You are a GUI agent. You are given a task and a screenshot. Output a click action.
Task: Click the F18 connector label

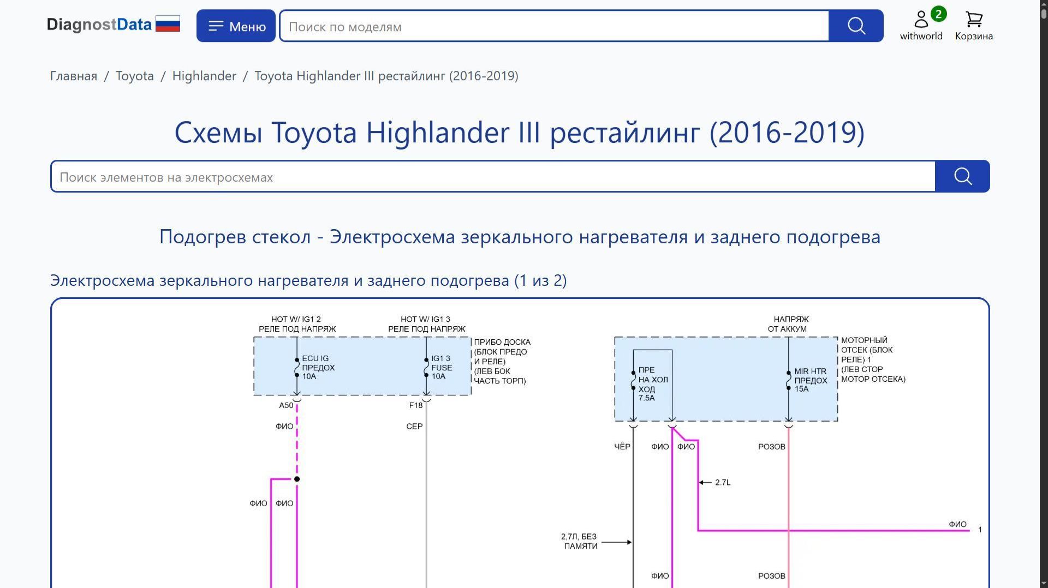[416, 405]
